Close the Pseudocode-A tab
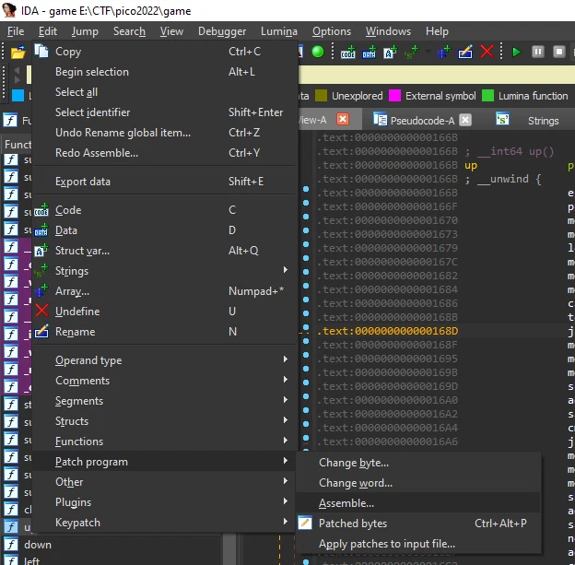The height and width of the screenshot is (565, 575). point(465,120)
